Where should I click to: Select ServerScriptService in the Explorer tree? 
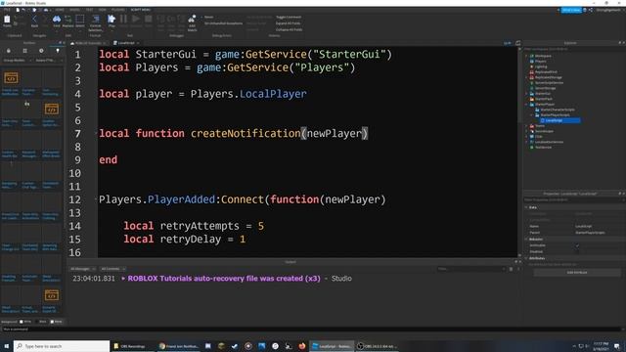pos(549,82)
